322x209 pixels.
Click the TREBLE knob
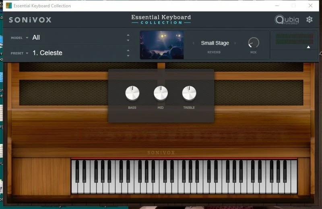[x=189, y=93]
